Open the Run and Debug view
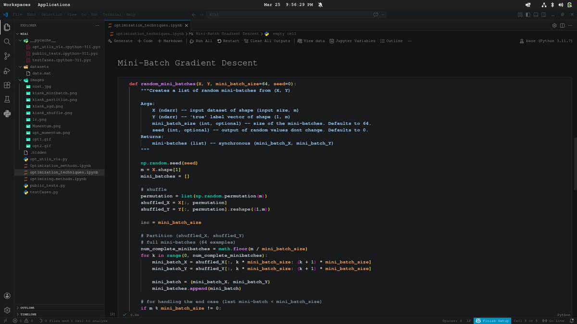The image size is (577, 324). pyautogui.click(x=7, y=71)
